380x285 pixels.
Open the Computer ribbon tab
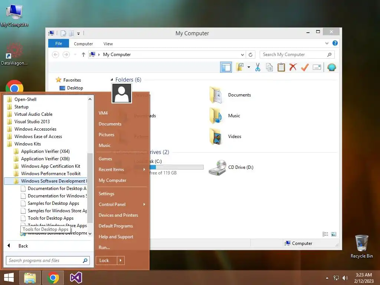[83, 44]
